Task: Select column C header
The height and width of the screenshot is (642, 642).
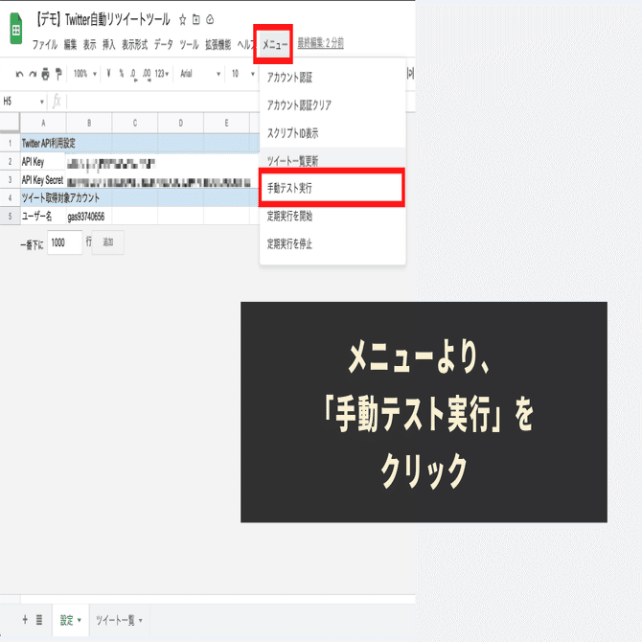Action: (135, 123)
